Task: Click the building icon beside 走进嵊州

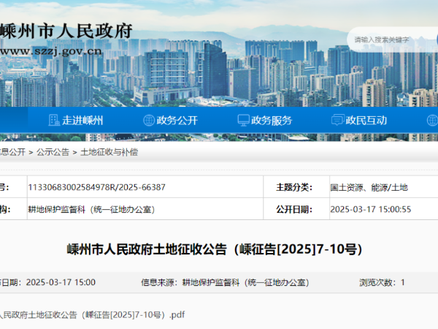Action: (x=53, y=121)
